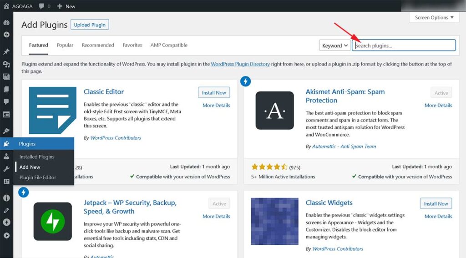Open Dashboard from the sidebar gauge icon

[6, 23]
